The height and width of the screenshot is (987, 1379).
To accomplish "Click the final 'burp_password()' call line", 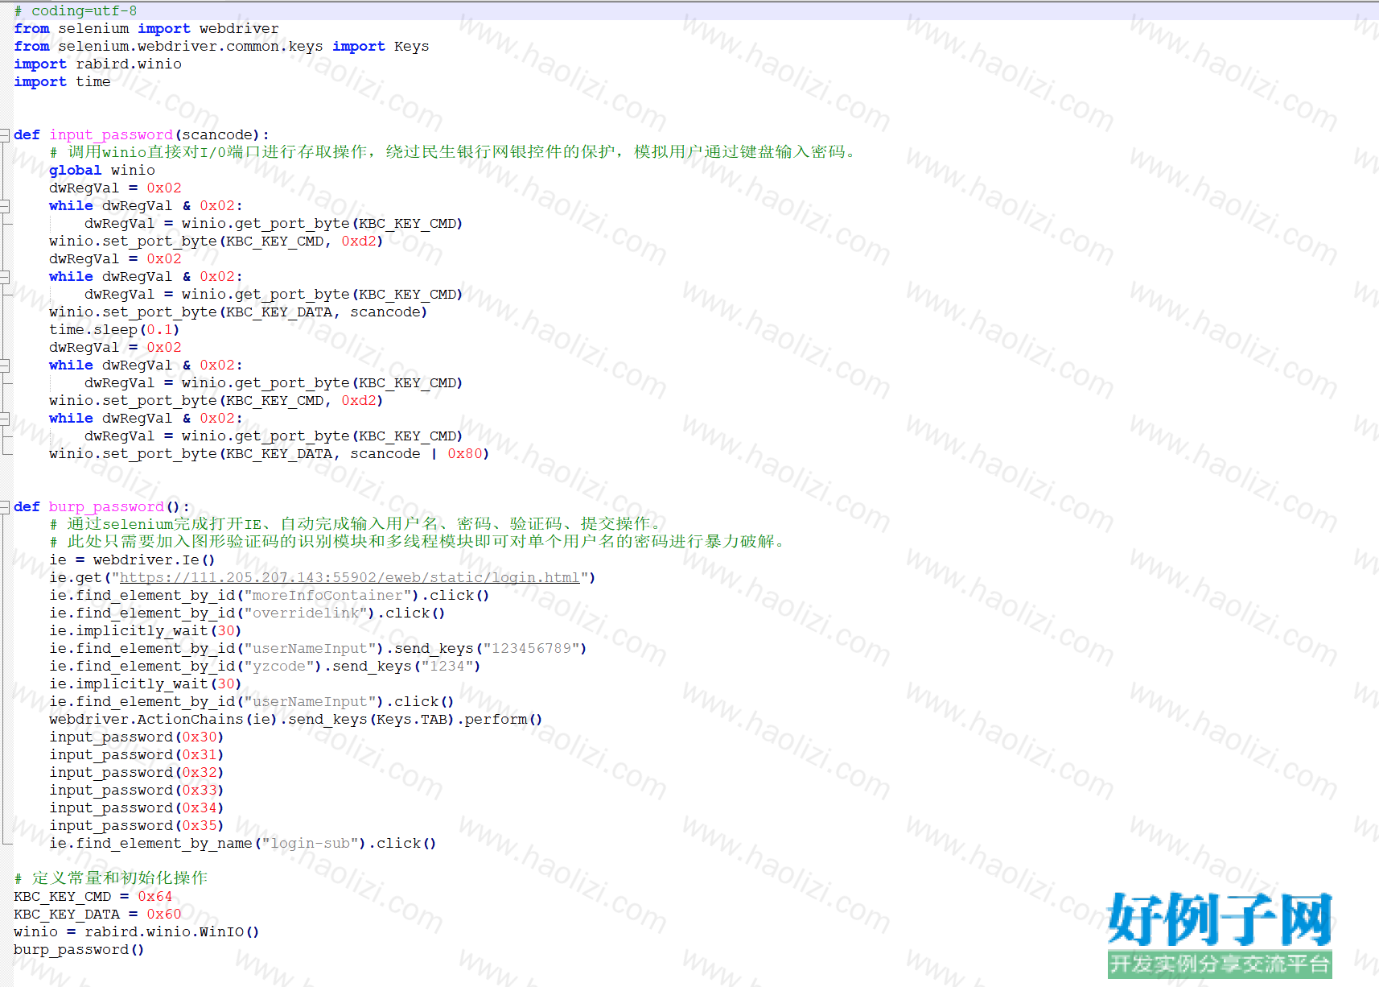I will point(79,949).
